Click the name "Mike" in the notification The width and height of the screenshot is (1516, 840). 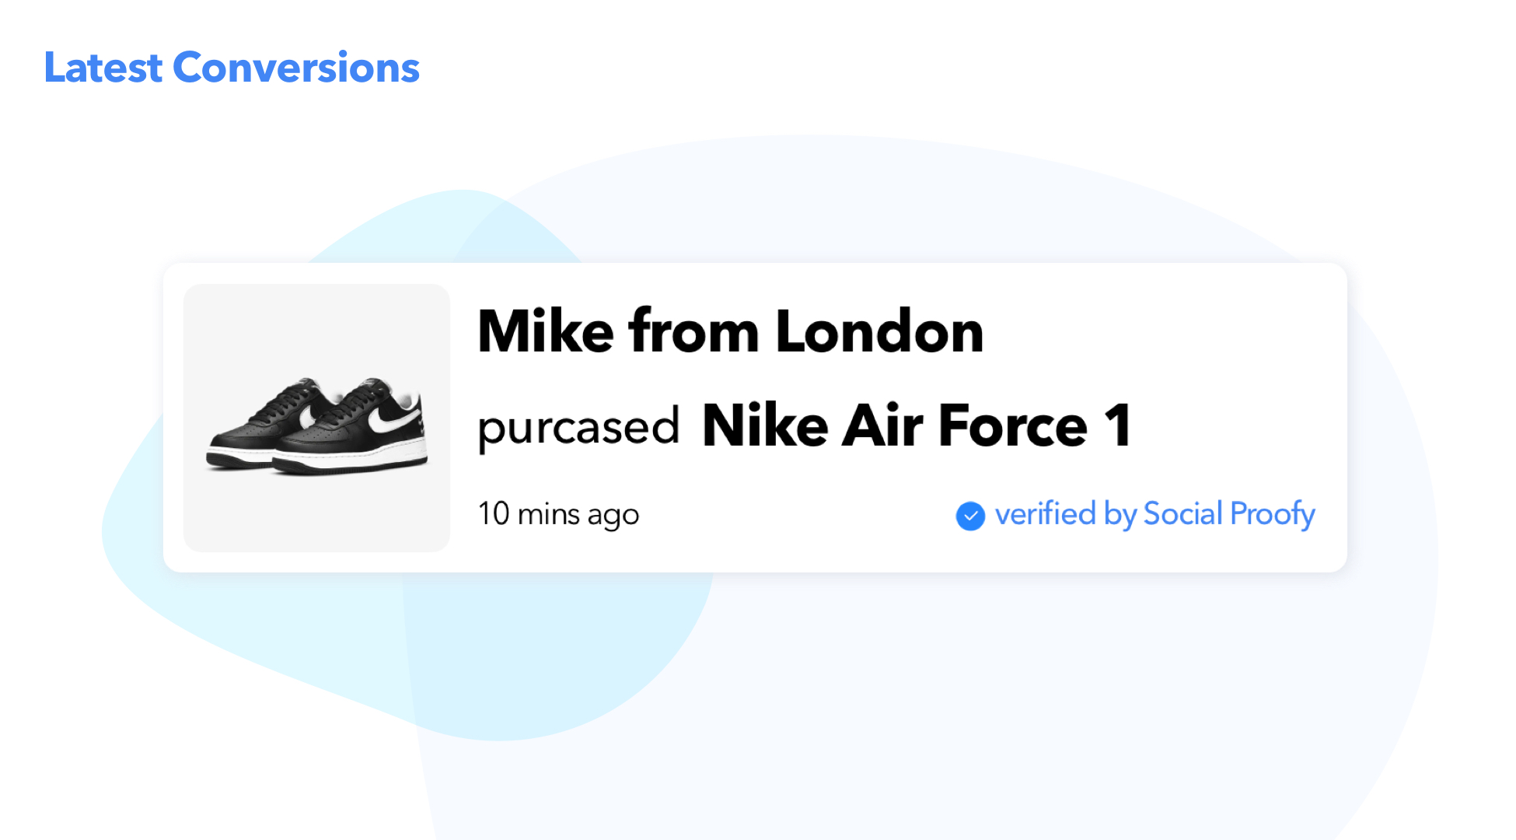[546, 331]
